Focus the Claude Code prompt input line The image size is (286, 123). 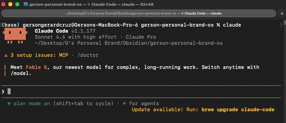pos(141,91)
